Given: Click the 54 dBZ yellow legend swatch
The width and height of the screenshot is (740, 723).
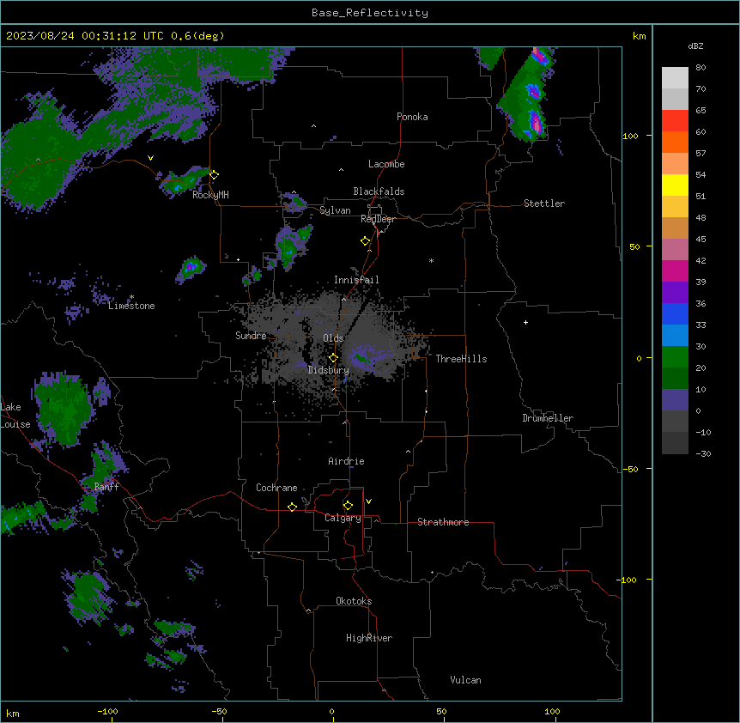Looking at the screenshot, I should [x=675, y=185].
